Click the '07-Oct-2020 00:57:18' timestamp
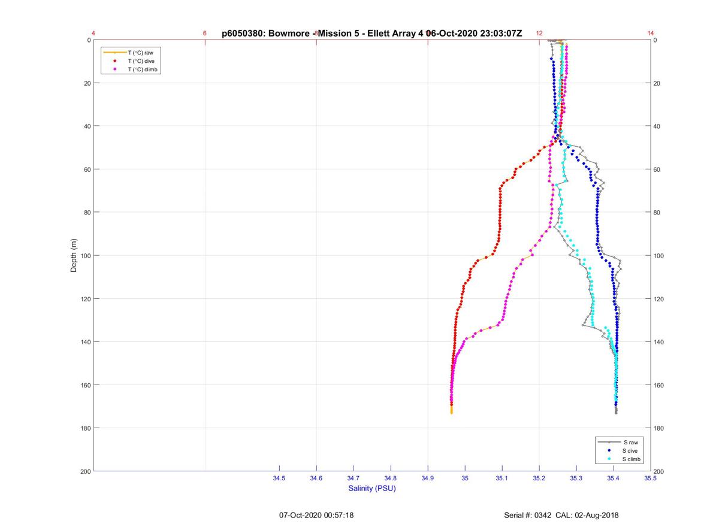 pos(316,515)
